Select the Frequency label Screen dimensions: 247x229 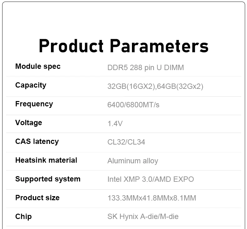(x=34, y=104)
